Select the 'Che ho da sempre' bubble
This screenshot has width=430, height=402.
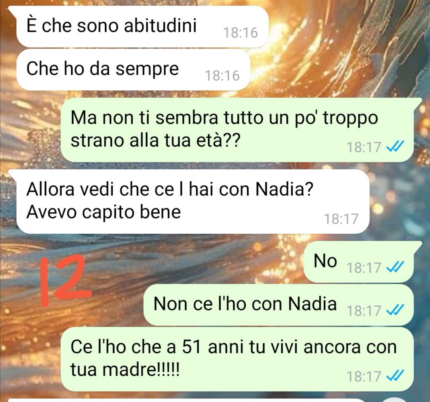[x=133, y=70]
